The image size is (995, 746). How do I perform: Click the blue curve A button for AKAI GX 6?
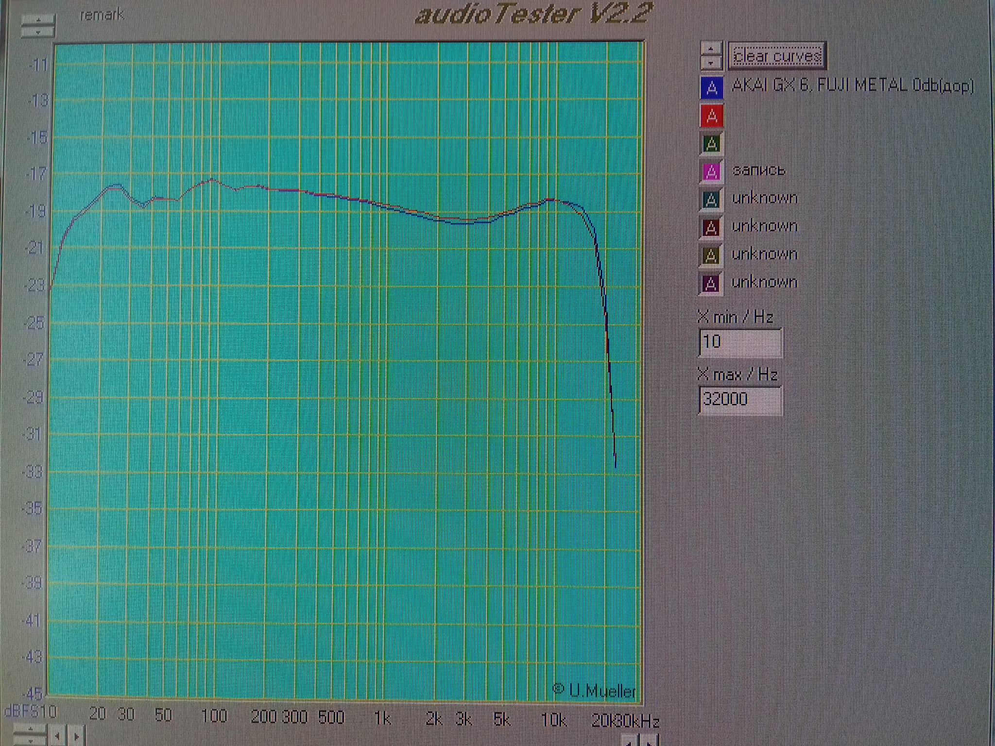coord(711,88)
